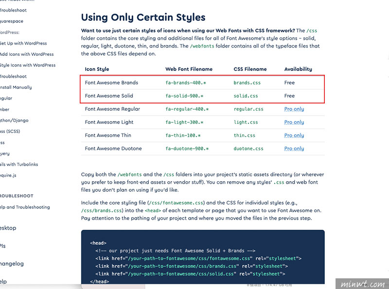Click thin.css in CSS Filename column
The width and height of the screenshot is (389, 289).
[245, 136]
